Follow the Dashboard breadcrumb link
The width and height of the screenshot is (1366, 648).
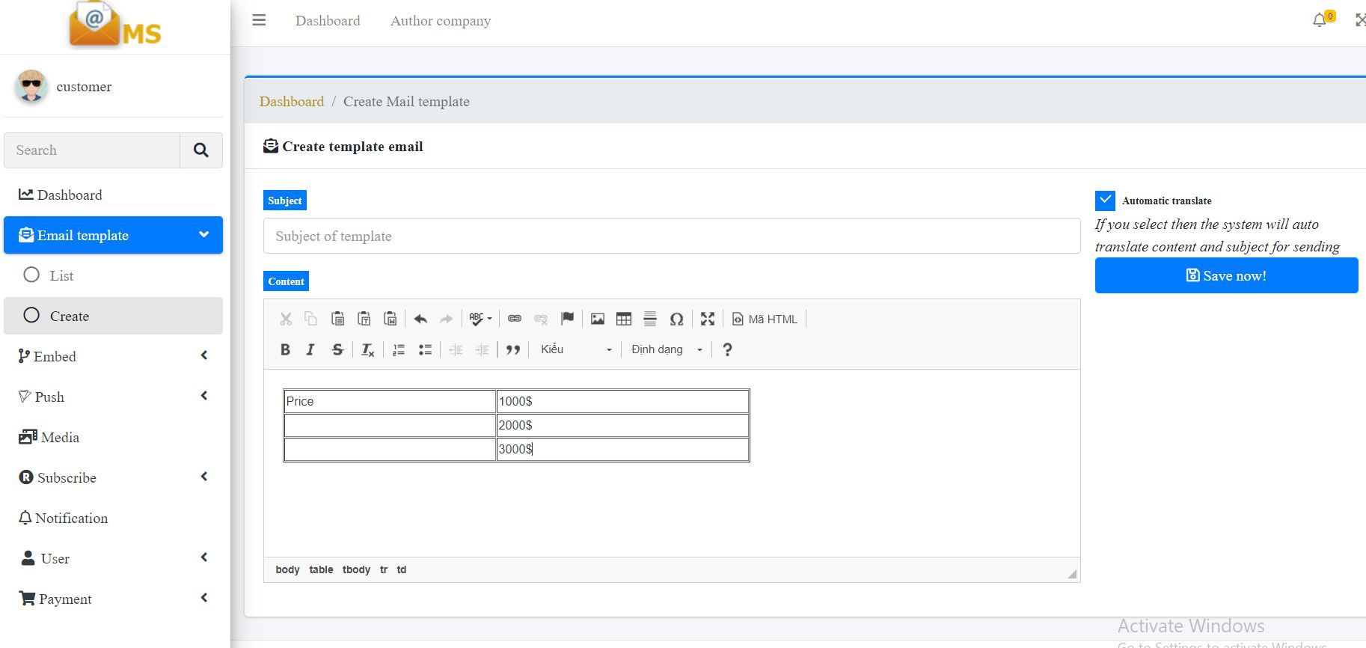click(292, 102)
